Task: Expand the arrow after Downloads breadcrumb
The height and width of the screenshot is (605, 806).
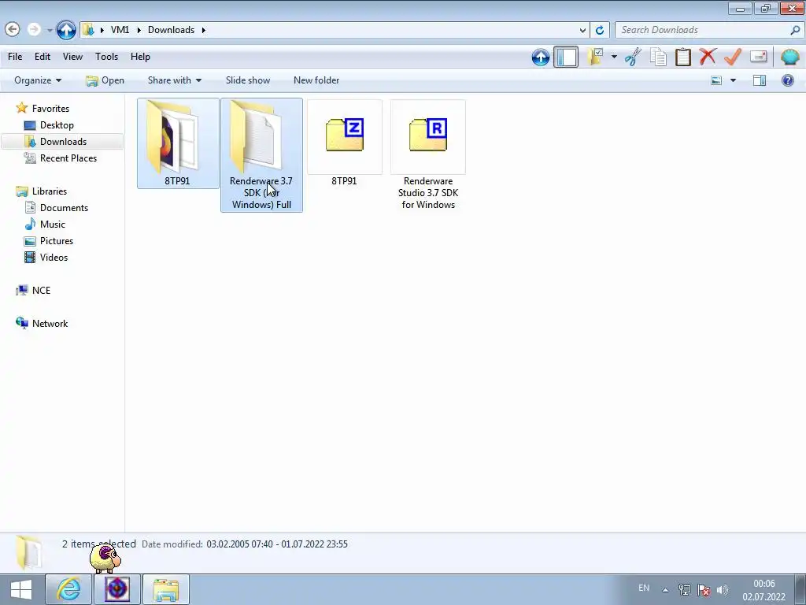Action: click(204, 30)
